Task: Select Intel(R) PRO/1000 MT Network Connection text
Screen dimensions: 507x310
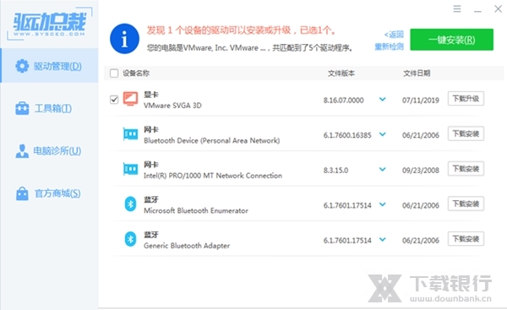Action: tap(213, 176)
